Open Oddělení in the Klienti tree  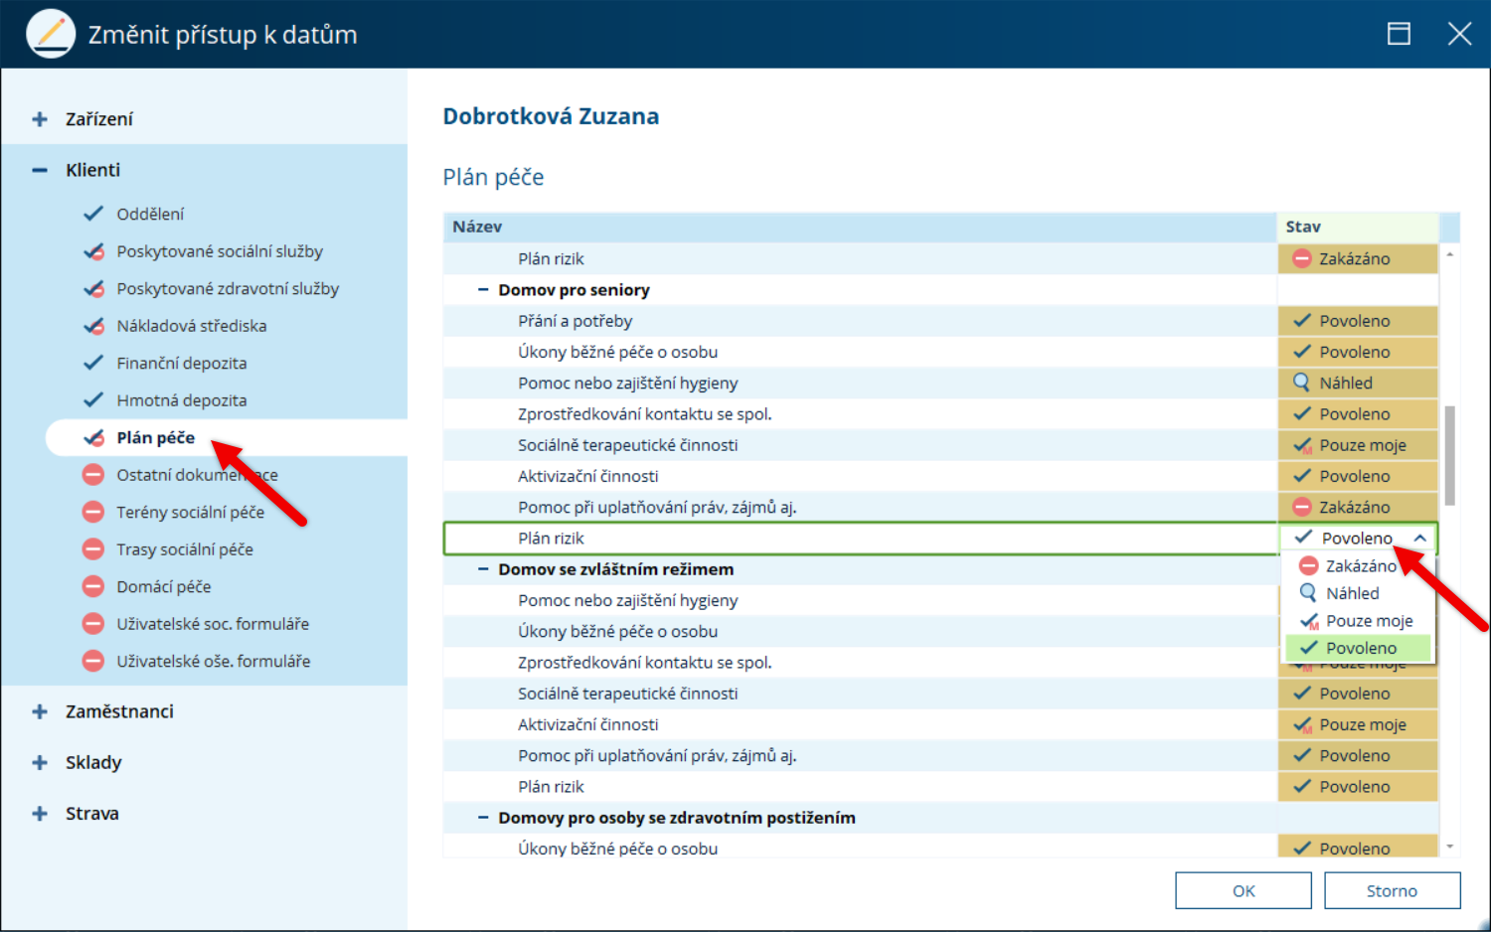[x=150, y=214]
